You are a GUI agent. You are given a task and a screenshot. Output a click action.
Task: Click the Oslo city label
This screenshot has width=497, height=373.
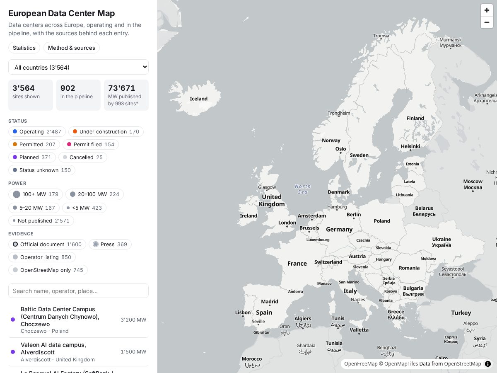(341, 149)
